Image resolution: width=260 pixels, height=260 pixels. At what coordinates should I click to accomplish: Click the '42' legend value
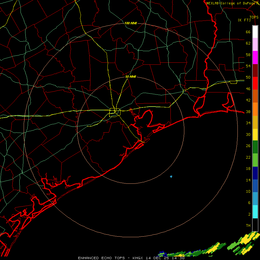pos(248,100)
